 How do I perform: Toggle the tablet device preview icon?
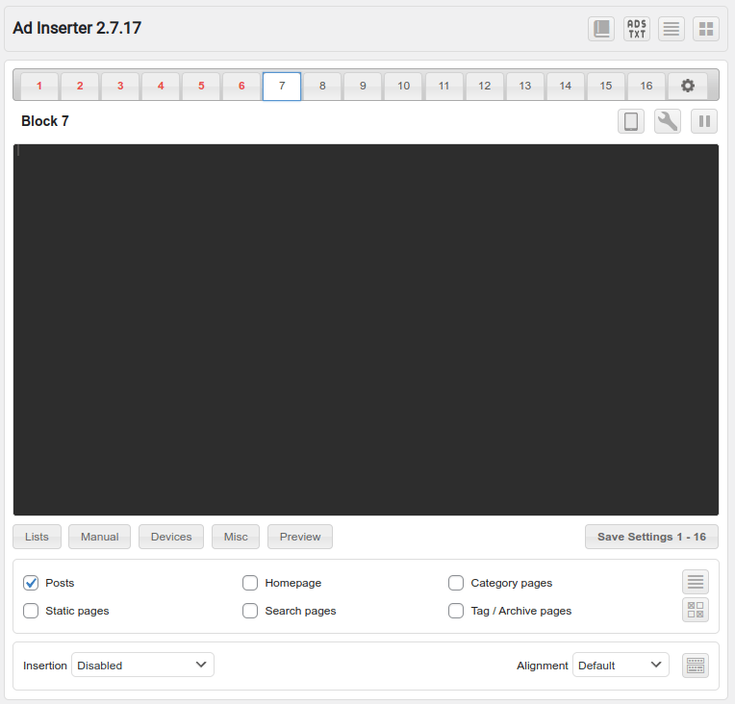[631, 121]
